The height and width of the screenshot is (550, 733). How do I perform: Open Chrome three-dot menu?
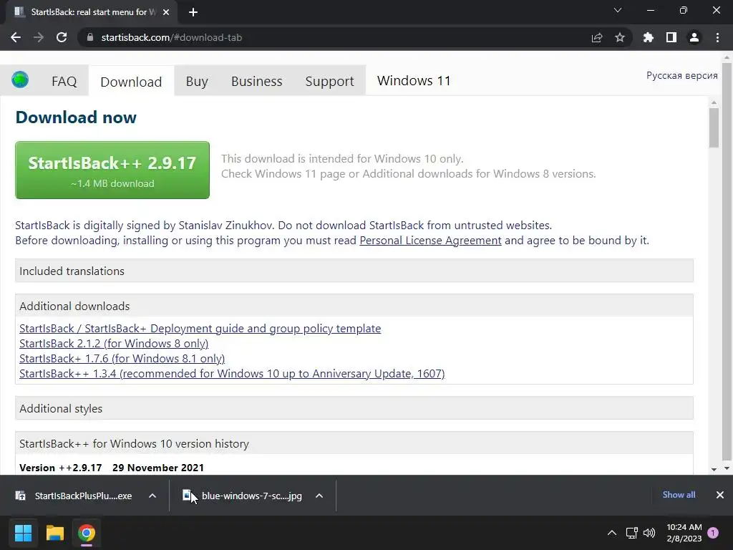tap(717, 37)
